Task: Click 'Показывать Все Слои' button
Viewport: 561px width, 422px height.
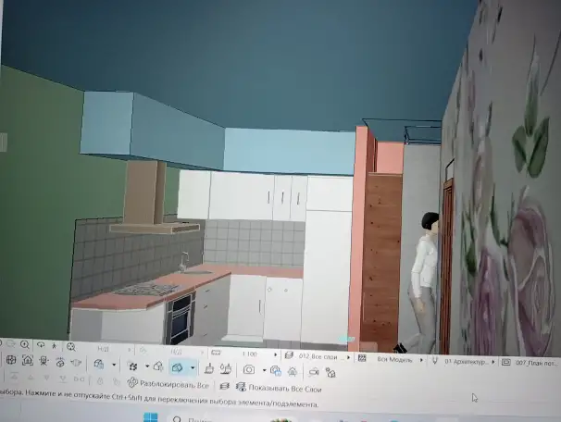Action: point(279,388)
